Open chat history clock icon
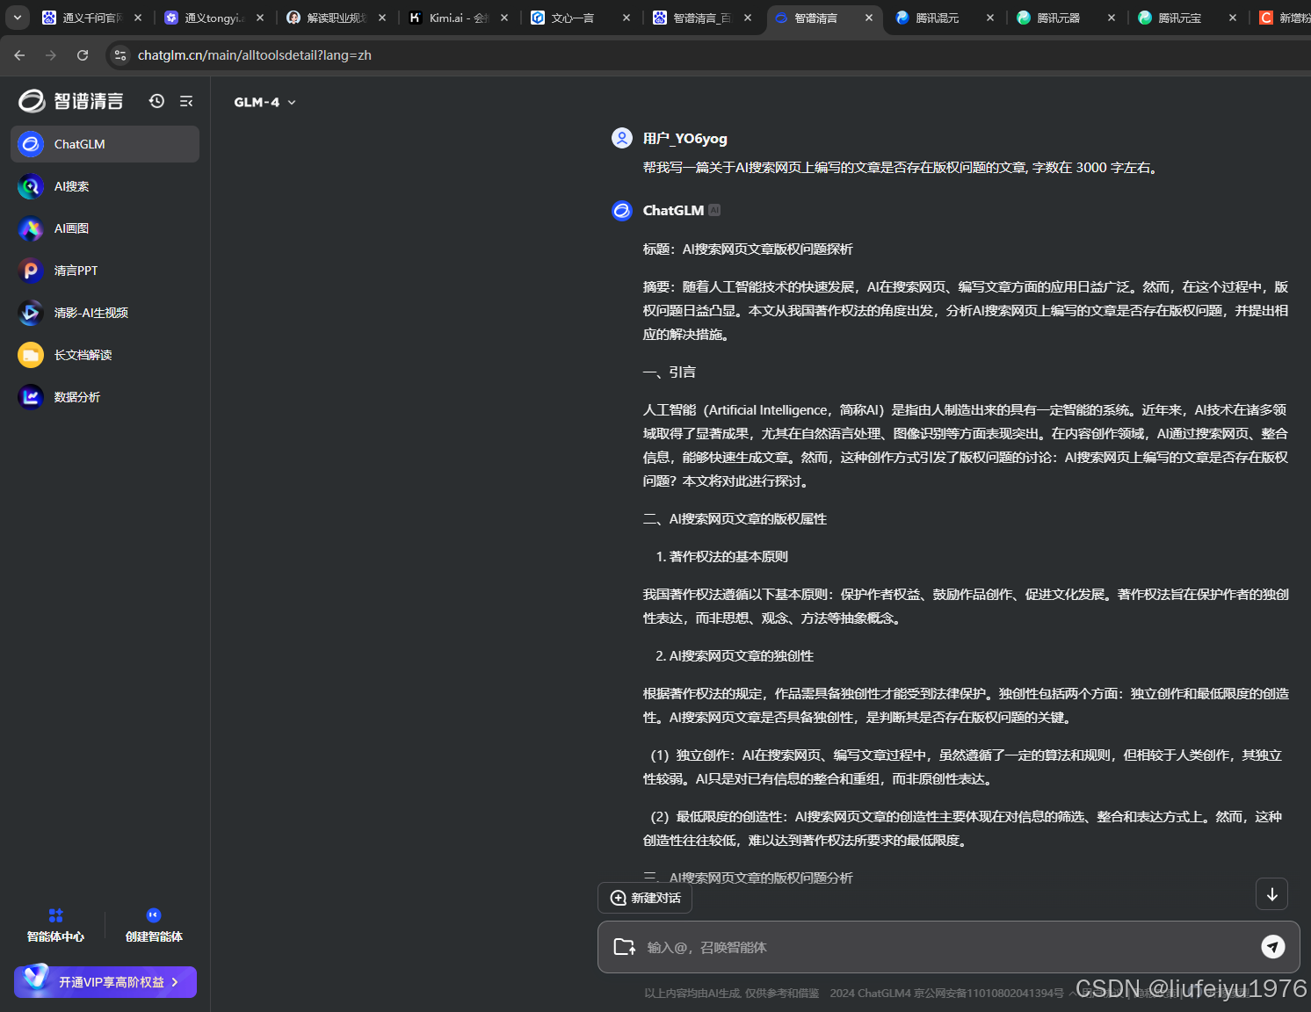The width and height of the screenshot is (1311, 1012). (156, 101)
